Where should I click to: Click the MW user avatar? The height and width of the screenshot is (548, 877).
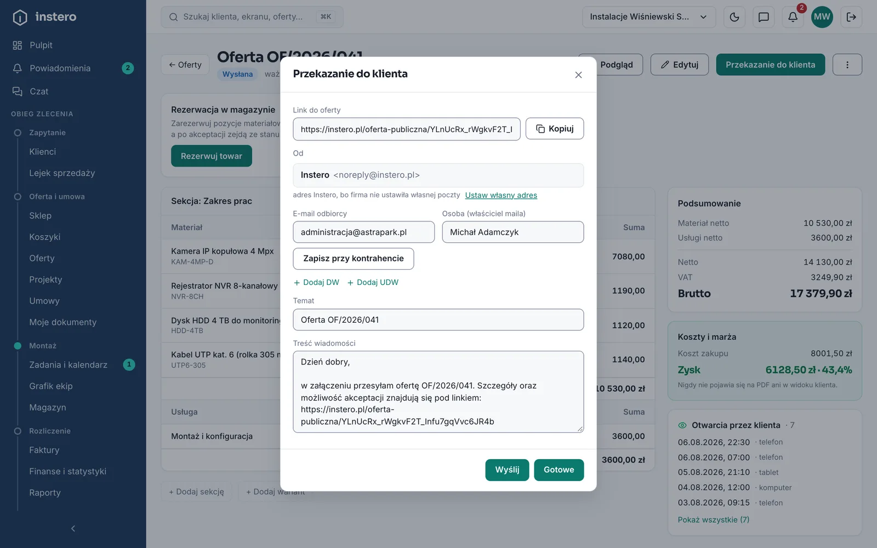822,17
